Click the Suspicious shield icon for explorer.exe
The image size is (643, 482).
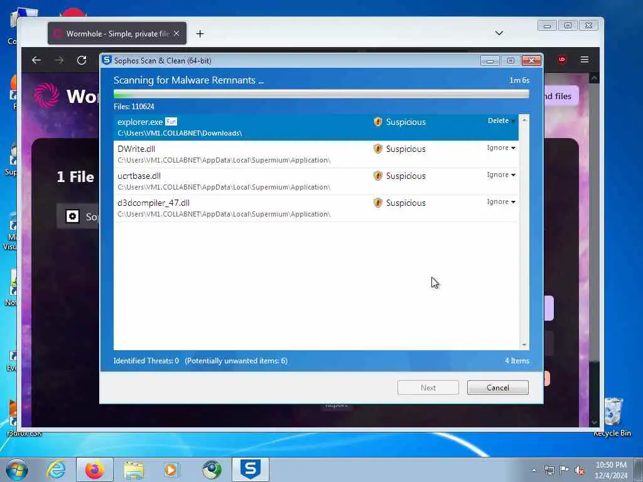pos(377,122)
